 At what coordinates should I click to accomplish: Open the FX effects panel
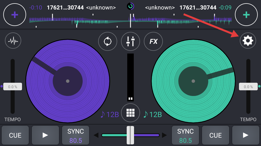pyautogui.click(x=153, y=41)
